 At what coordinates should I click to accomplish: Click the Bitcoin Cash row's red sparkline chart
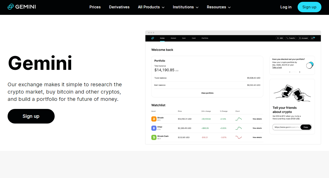tap(239, 137)
